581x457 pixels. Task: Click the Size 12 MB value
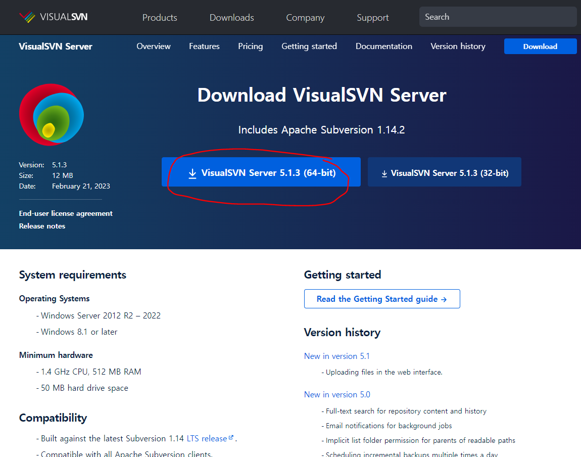62,176
